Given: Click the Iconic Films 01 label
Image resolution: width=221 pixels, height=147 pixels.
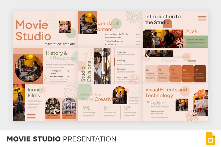Looking at the screenshot, I should tap(53, 116).
